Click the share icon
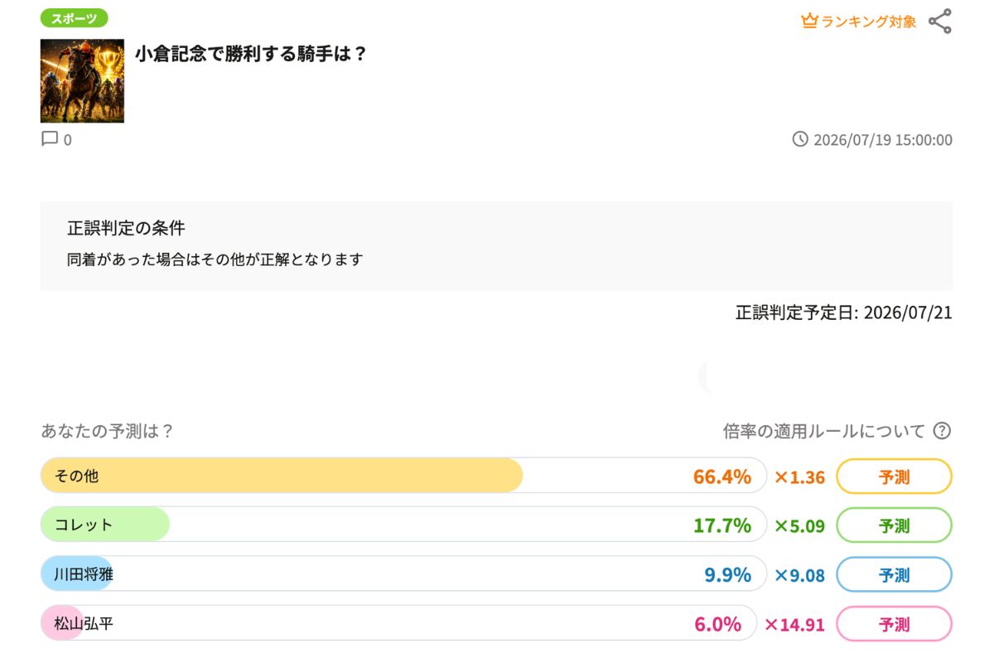 [x=939, y=22]
